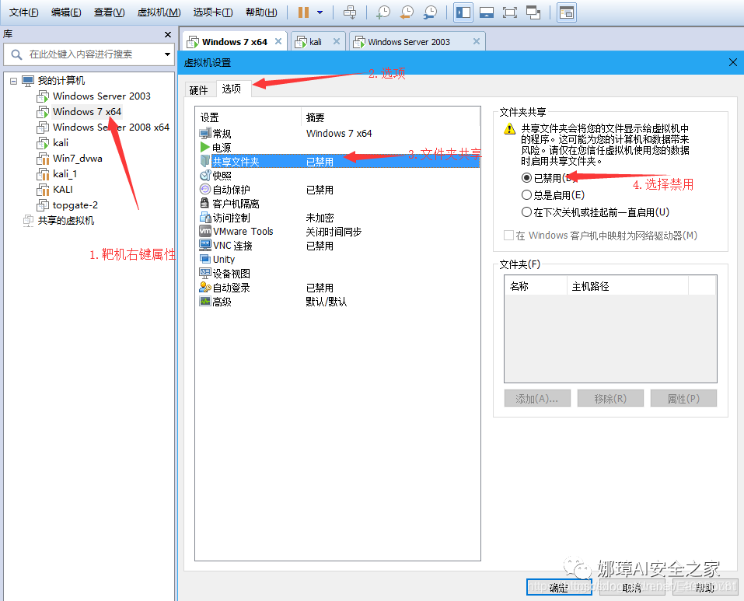Toggle the library sidebar view icon

pyautogui.click(x=463, y=12)
